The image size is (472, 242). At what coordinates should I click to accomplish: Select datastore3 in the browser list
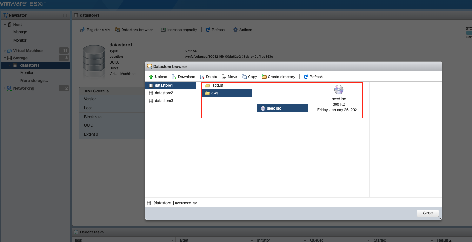pyautogui.click(x=163, y=101)
